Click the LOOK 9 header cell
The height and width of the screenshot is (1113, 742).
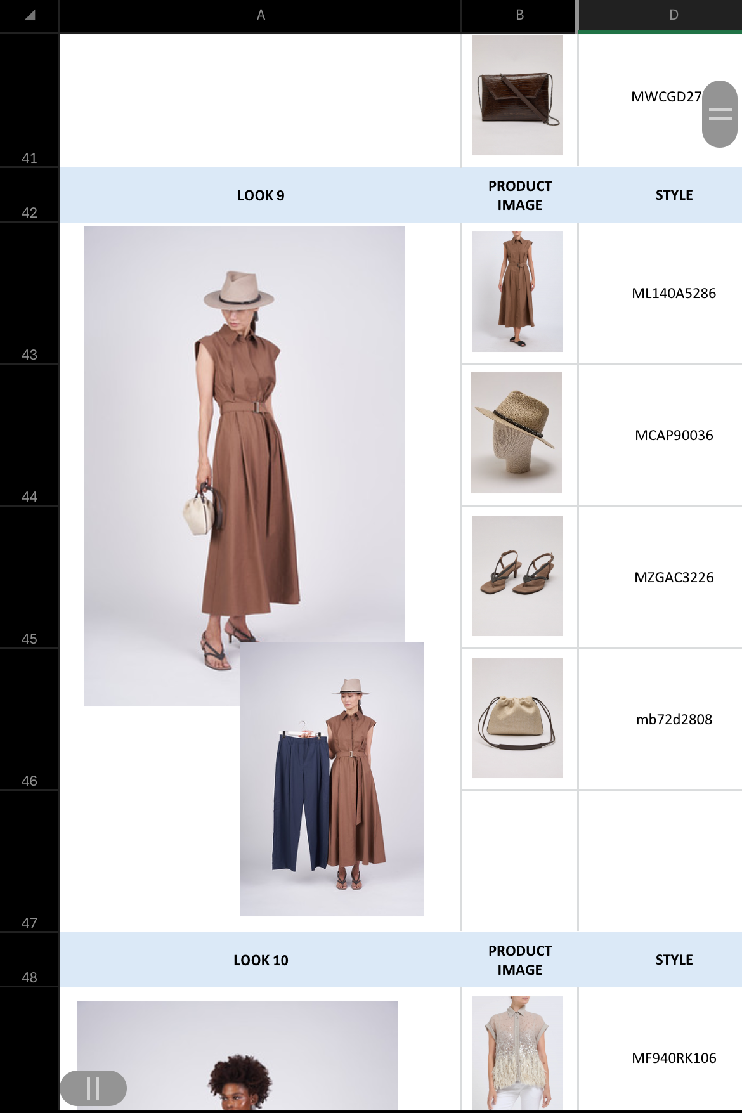coord(260,195)
